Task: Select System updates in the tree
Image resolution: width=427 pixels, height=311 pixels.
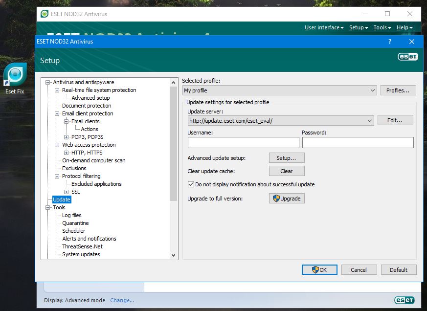Action: pos(81,255)
